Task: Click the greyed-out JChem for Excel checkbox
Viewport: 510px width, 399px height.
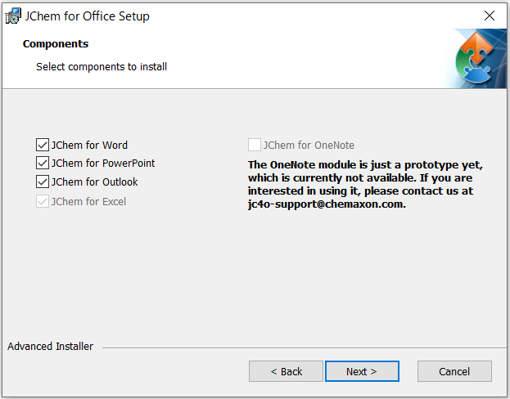Action: (43, 201)
